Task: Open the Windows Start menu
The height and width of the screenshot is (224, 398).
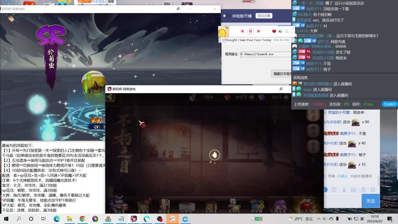Action: (x=6, y=219)
